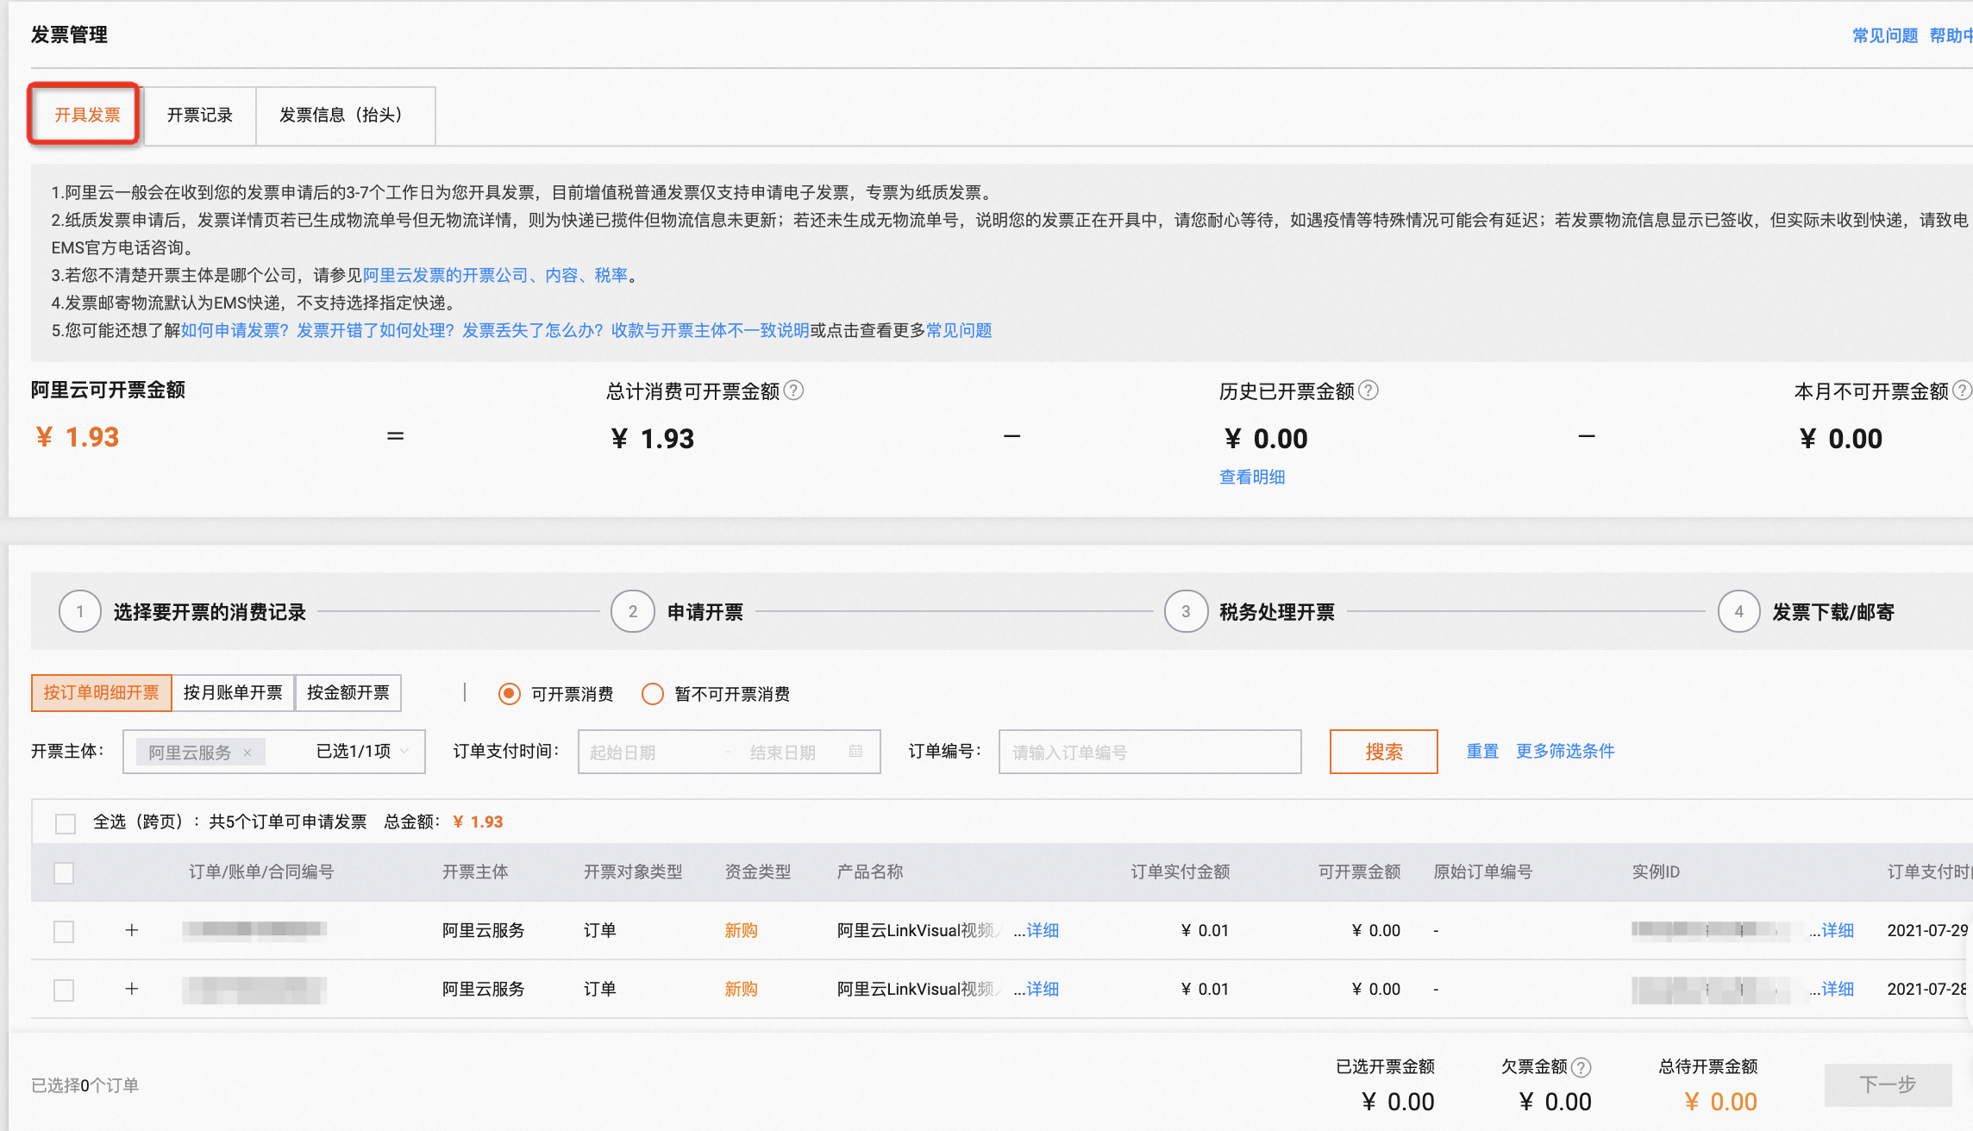Click help icon beside 历史已开票金额
This screenshot has width=1973, height=1131.
(x=1369, y=391)
